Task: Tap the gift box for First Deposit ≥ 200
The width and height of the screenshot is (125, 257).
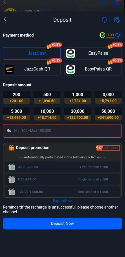Action: click(x=12, y=167)
